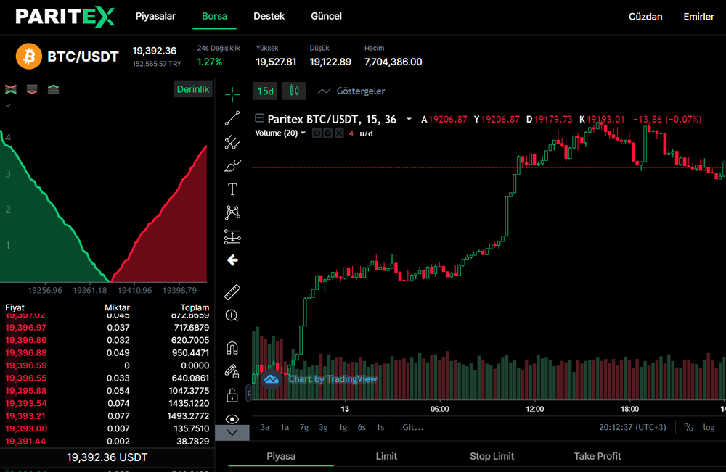Select the 19,393.54 sell order price

tap(26, 403)
